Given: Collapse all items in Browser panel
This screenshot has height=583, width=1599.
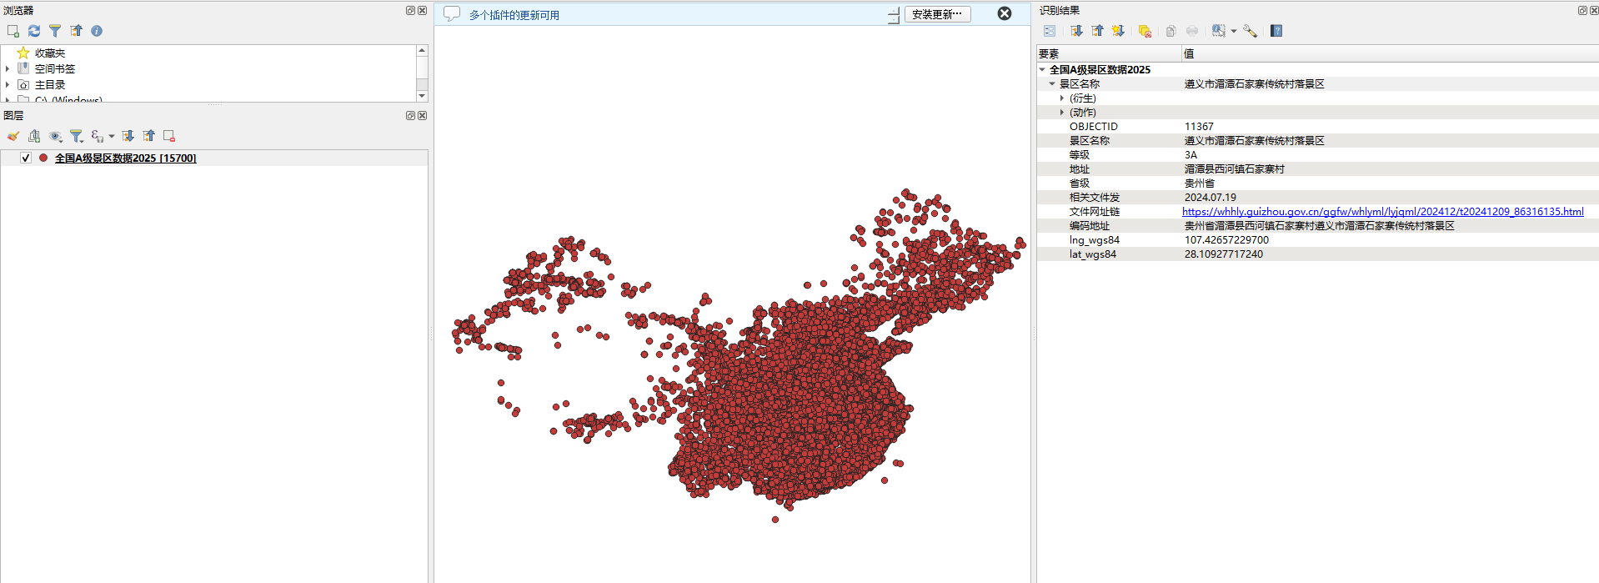Looking at the screenshot, I should [76, 31].
